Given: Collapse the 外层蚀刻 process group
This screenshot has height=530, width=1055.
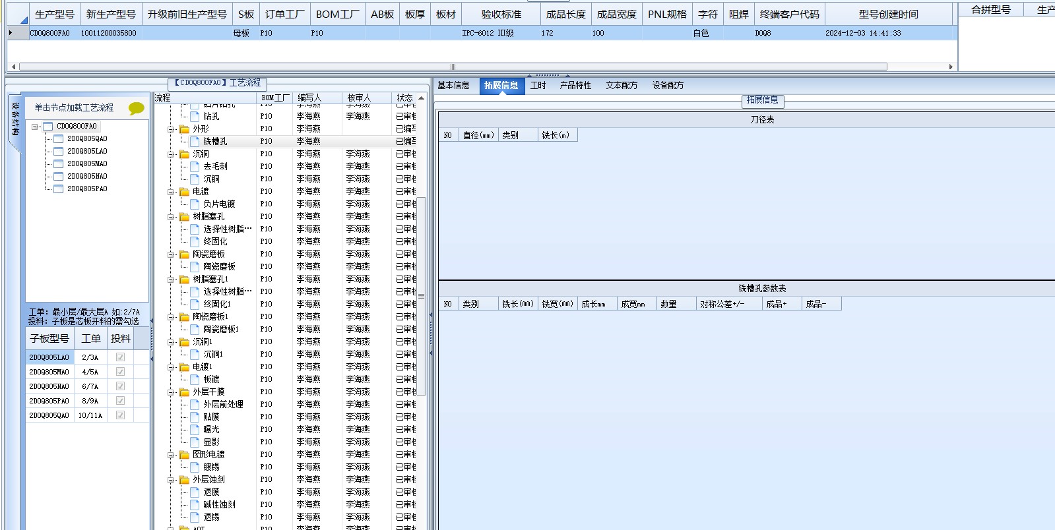Looking at the screenshot, I should [x=171, y=479].
